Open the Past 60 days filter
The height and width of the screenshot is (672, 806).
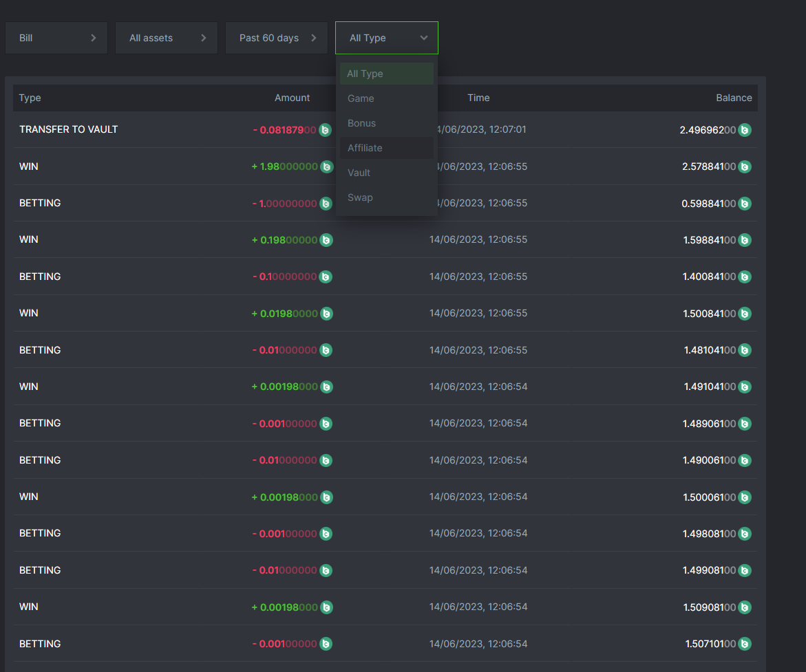(x=277, y=38)
